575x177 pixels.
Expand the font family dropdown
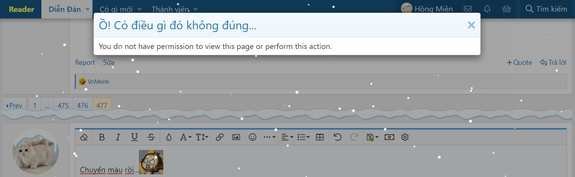tap(186, 137)
